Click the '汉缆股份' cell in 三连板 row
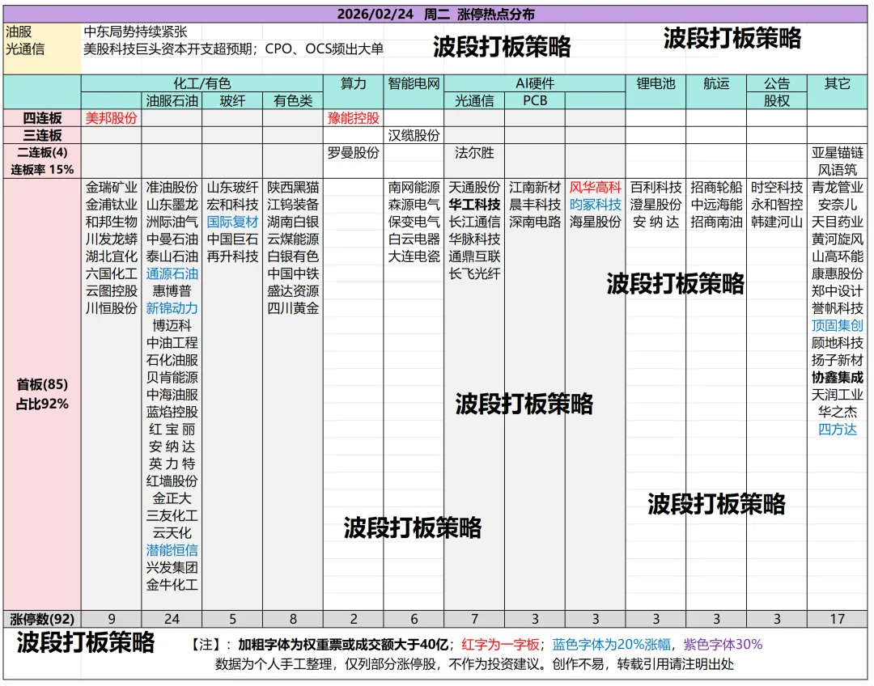 [414, 135]
